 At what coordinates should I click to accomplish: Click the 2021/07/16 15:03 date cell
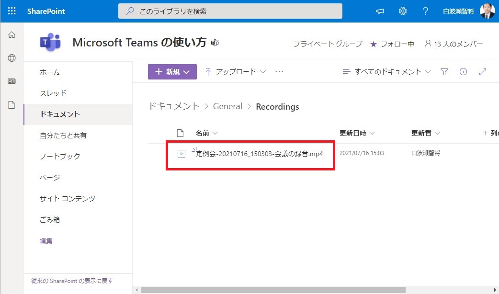click(362, 153)
